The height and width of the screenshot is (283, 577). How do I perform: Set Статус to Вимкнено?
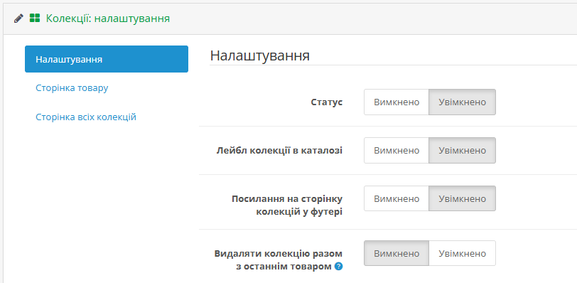tap(397, 102)
